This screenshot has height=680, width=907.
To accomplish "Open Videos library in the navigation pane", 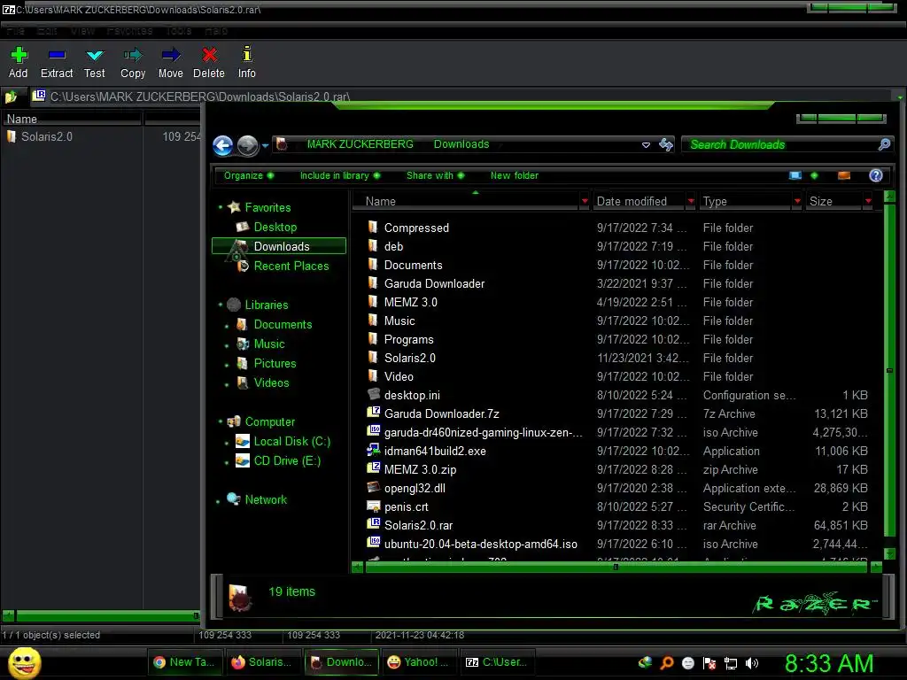I will coord(271,382).
